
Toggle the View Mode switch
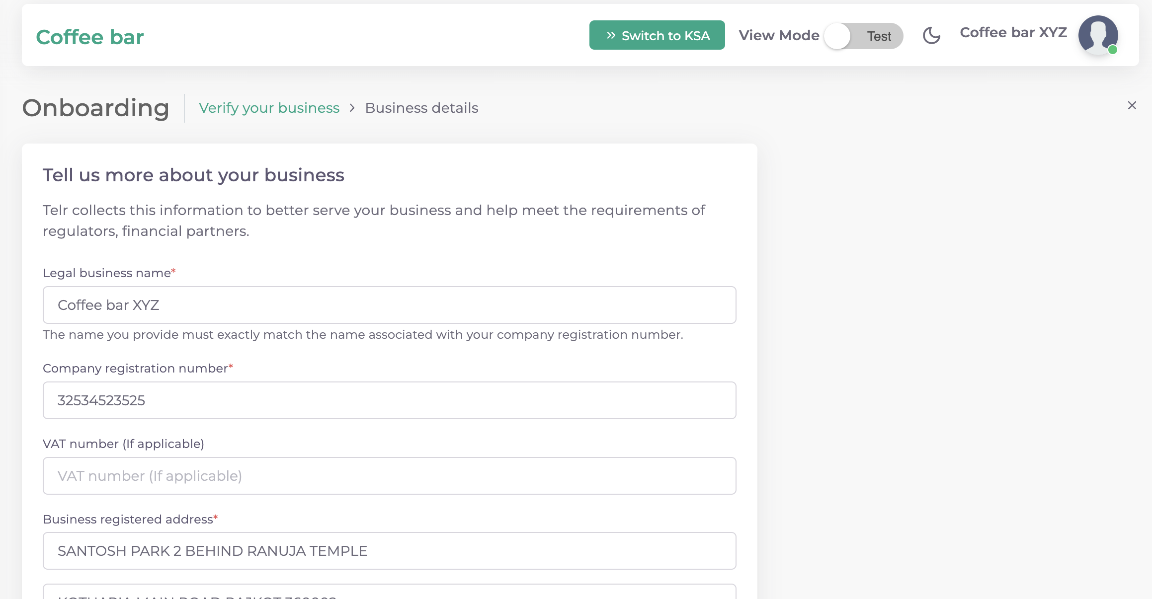click(863, 36)
